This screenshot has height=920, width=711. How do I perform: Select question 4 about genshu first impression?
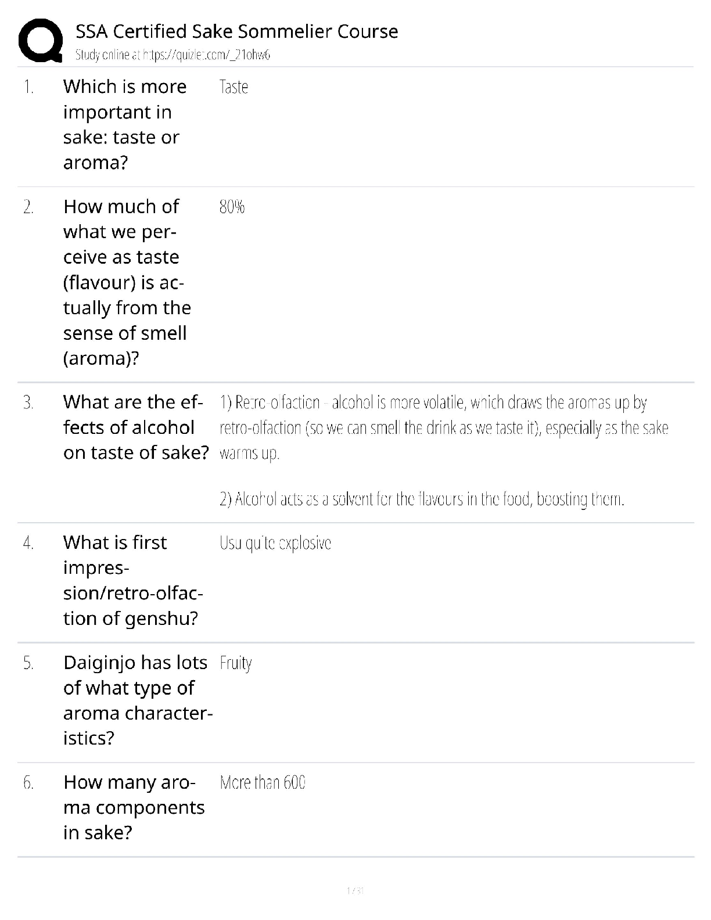(132, 580)
